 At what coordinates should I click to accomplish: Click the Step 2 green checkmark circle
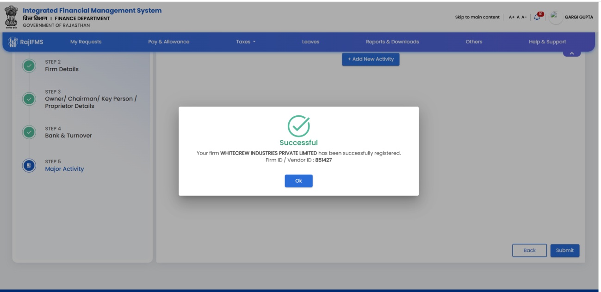click(29, 66)
